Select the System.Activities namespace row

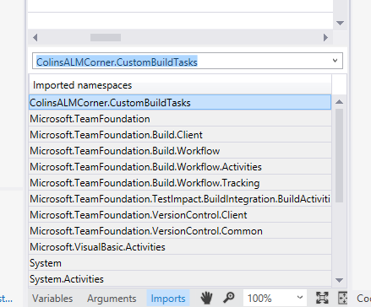(180, 279)
